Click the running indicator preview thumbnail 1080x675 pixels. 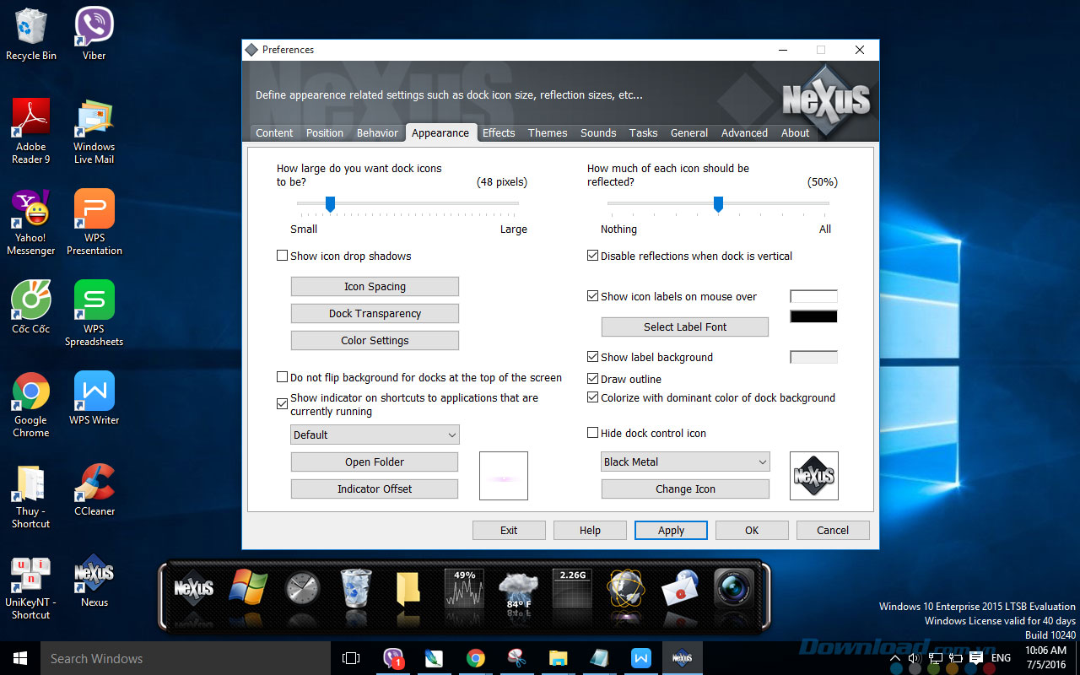tap(504, 476)
